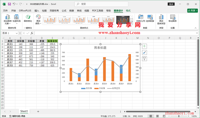Click the 标签定位 legend entry
The height and width of the screenshot is (118, 200).
(x=114, y=88)
